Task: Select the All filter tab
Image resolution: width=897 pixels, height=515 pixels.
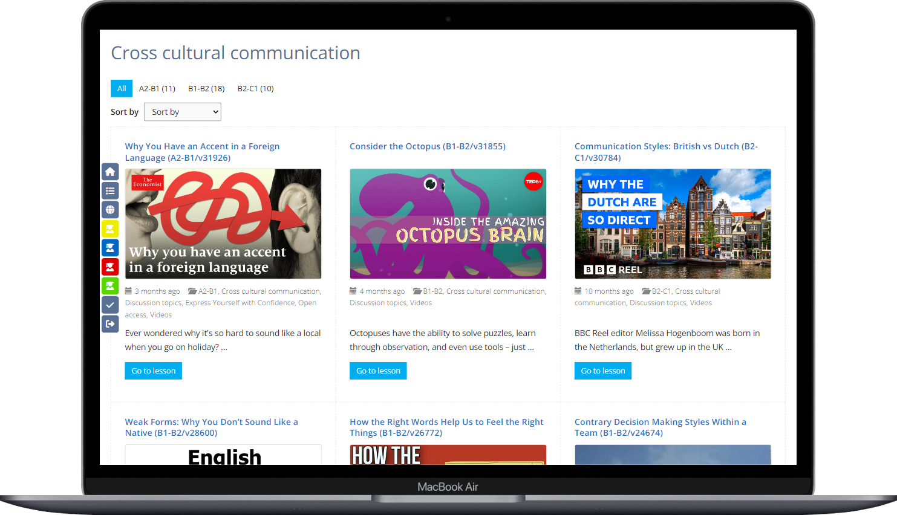Action: 122,88
